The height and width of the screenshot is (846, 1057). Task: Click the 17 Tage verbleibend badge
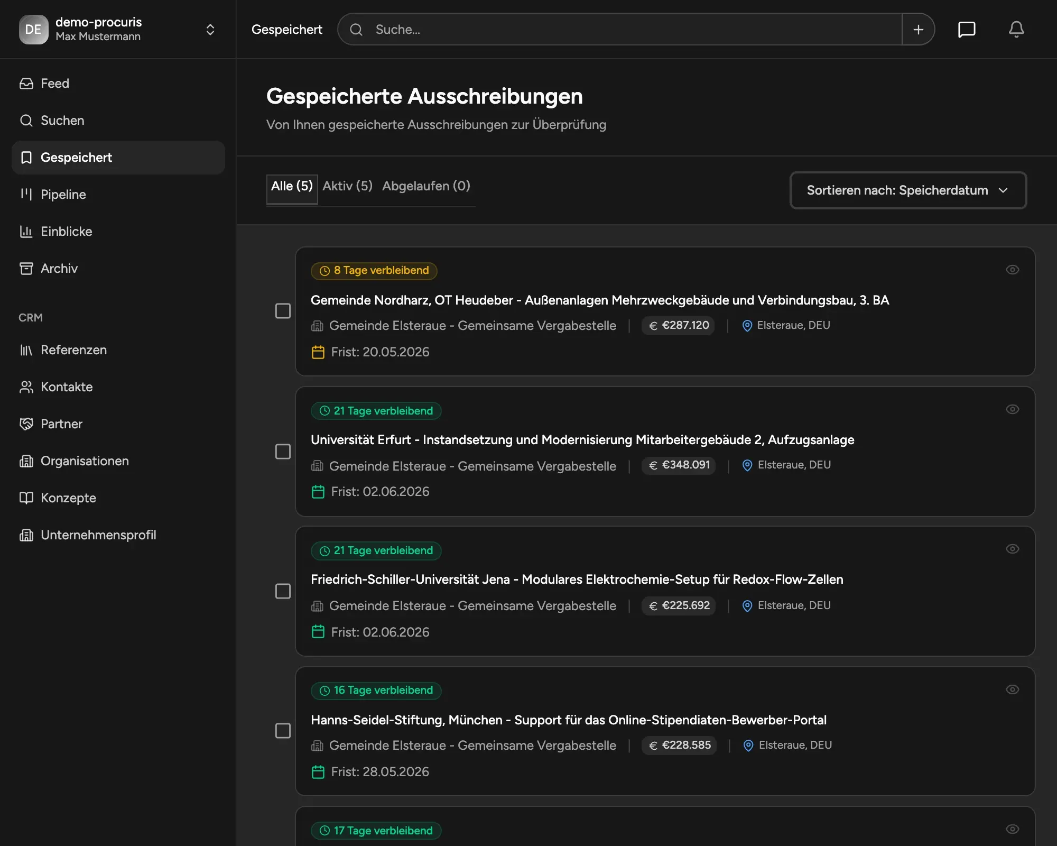coord(376,831)
